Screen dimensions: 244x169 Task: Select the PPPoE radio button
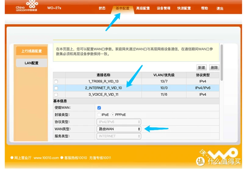click(x=113, y=115)
